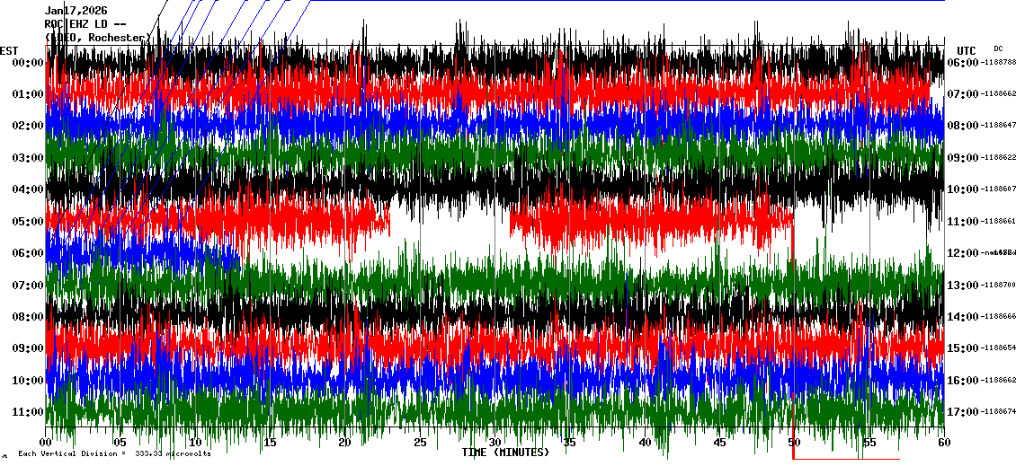Select the 12:00 UTC row label
Image resolution: width=1016 pixels, height=466 pixels.
point(962,253)
